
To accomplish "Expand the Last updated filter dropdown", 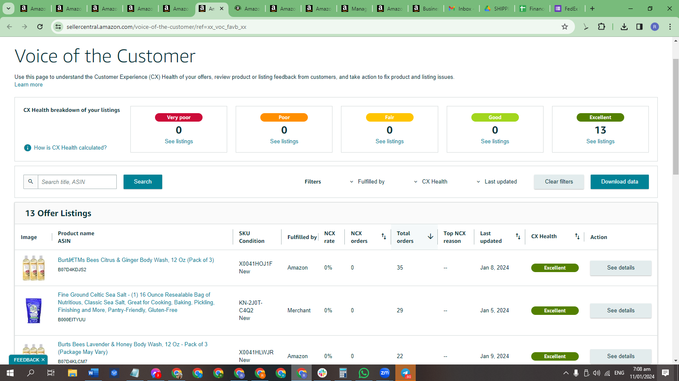I will pyautogui.click(x=497, y=182).
